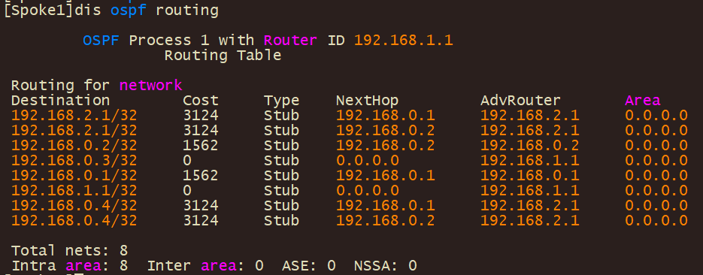
Task: Click cost 1562 in the 192.168.0.2/32 row
Action: tap(201, 145)
